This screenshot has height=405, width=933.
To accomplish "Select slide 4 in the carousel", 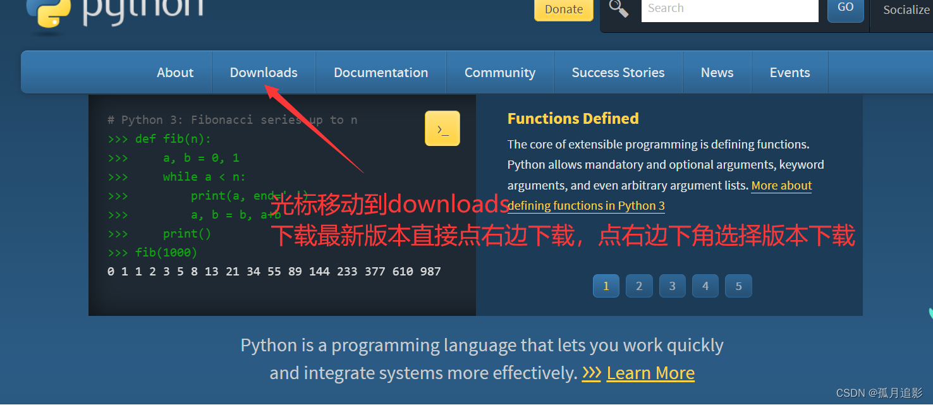I will 705,286.
